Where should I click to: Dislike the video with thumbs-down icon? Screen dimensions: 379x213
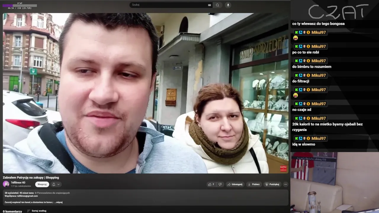pos(220,184)
